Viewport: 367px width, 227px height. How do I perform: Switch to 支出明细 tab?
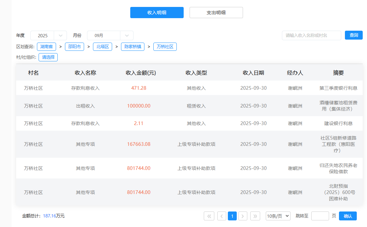click(216, 13)
